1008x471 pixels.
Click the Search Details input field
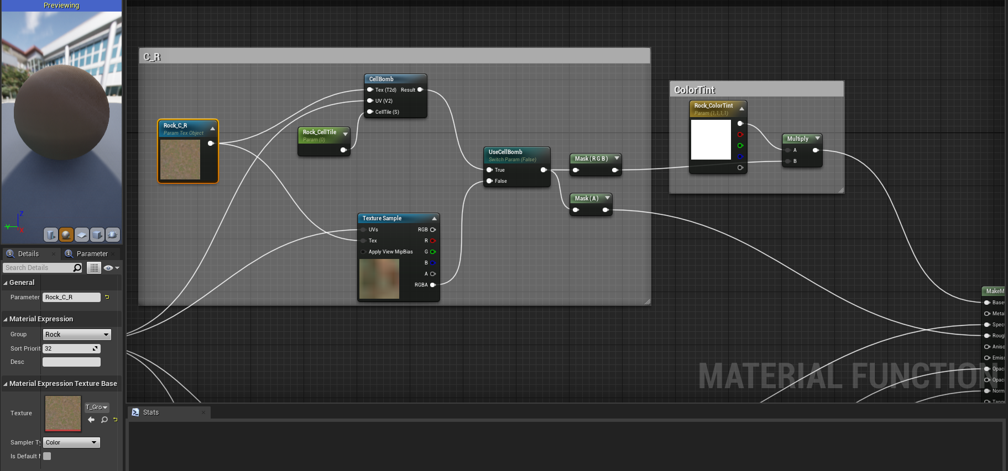pos(39,268)
